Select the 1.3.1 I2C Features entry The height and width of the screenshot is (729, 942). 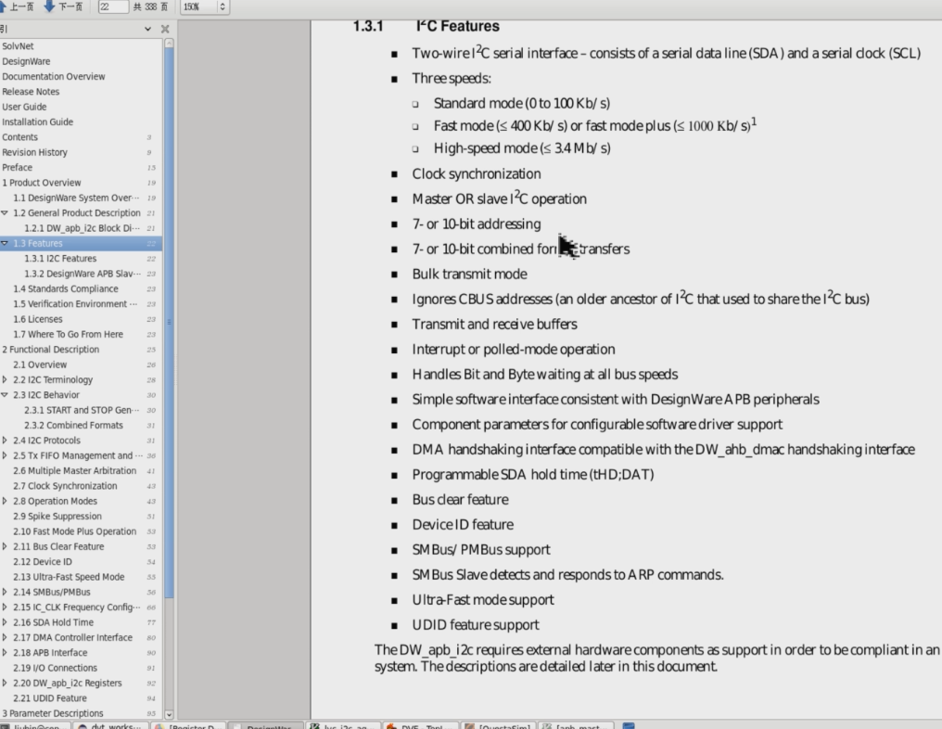(60, 259)
